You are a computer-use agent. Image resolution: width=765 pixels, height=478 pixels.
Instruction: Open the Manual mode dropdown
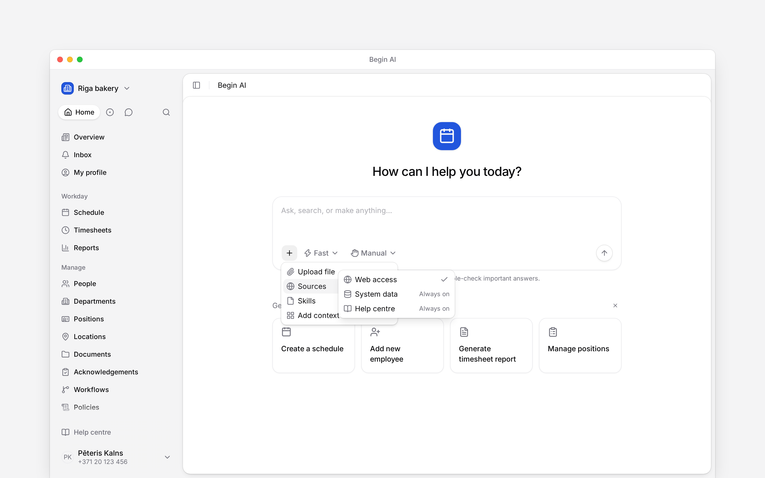(373, 253)
